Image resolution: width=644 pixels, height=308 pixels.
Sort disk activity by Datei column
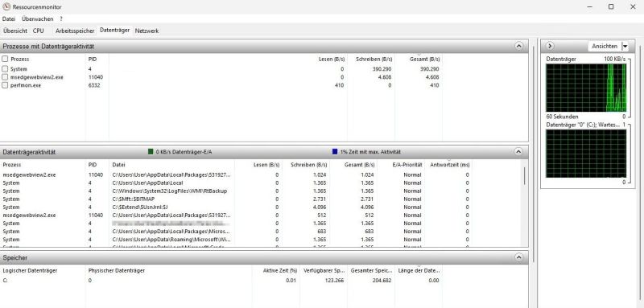(x=118, y=165)
